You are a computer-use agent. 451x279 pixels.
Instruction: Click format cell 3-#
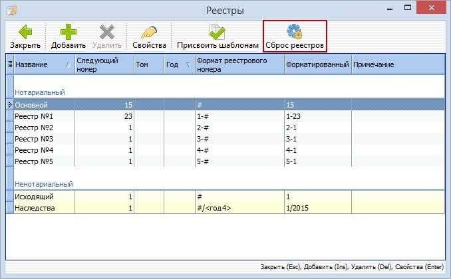pyautogui.click(x=203, y=139)
